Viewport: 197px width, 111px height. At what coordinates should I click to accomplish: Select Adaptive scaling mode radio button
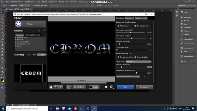coord(118,26)
